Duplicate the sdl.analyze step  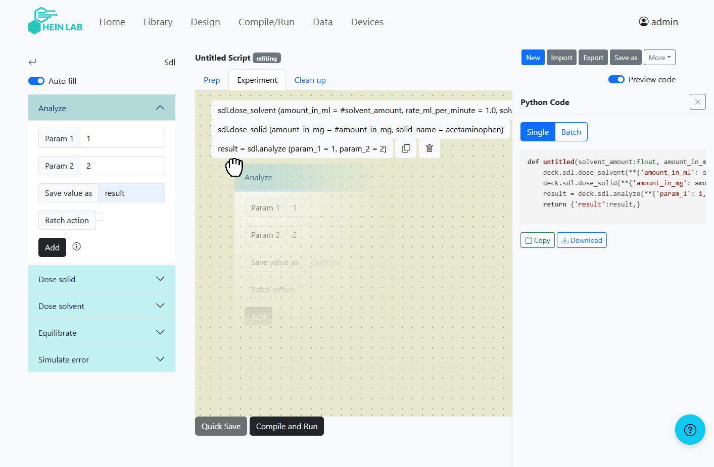[406, 148]
